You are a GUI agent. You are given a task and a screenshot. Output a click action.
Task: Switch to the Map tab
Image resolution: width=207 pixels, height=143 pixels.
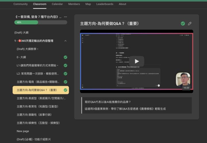[88, 4]
